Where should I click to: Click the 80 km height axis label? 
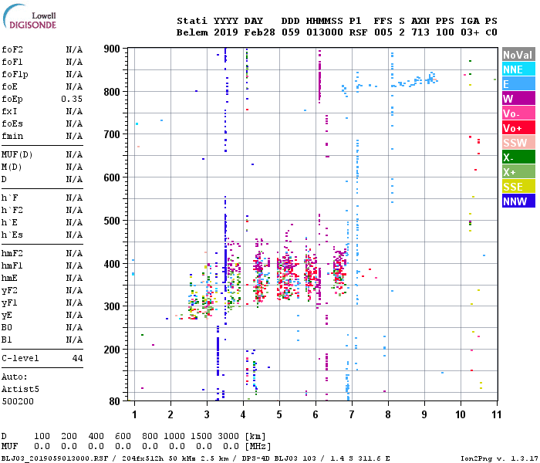(115, 401)
